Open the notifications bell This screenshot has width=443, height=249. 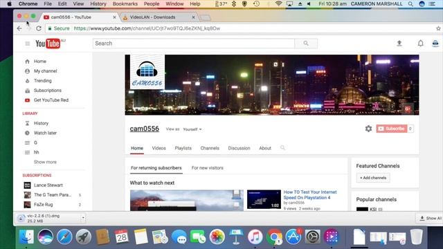coord(421,43)
